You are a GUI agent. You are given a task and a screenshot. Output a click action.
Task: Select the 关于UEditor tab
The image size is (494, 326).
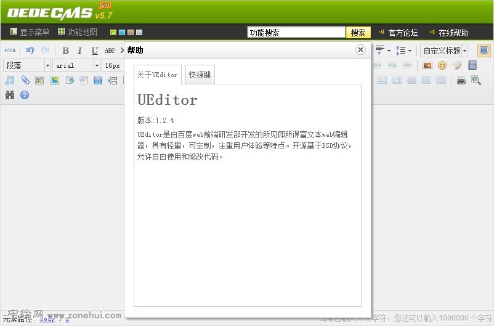pyautogui.click(x=158, y=75)
